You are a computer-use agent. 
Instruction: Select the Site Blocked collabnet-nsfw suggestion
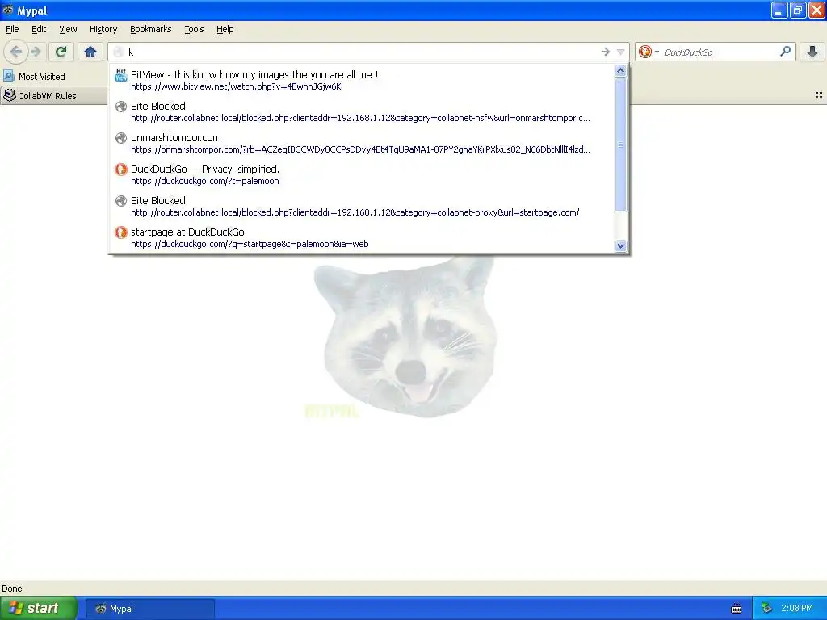point(362,111)
